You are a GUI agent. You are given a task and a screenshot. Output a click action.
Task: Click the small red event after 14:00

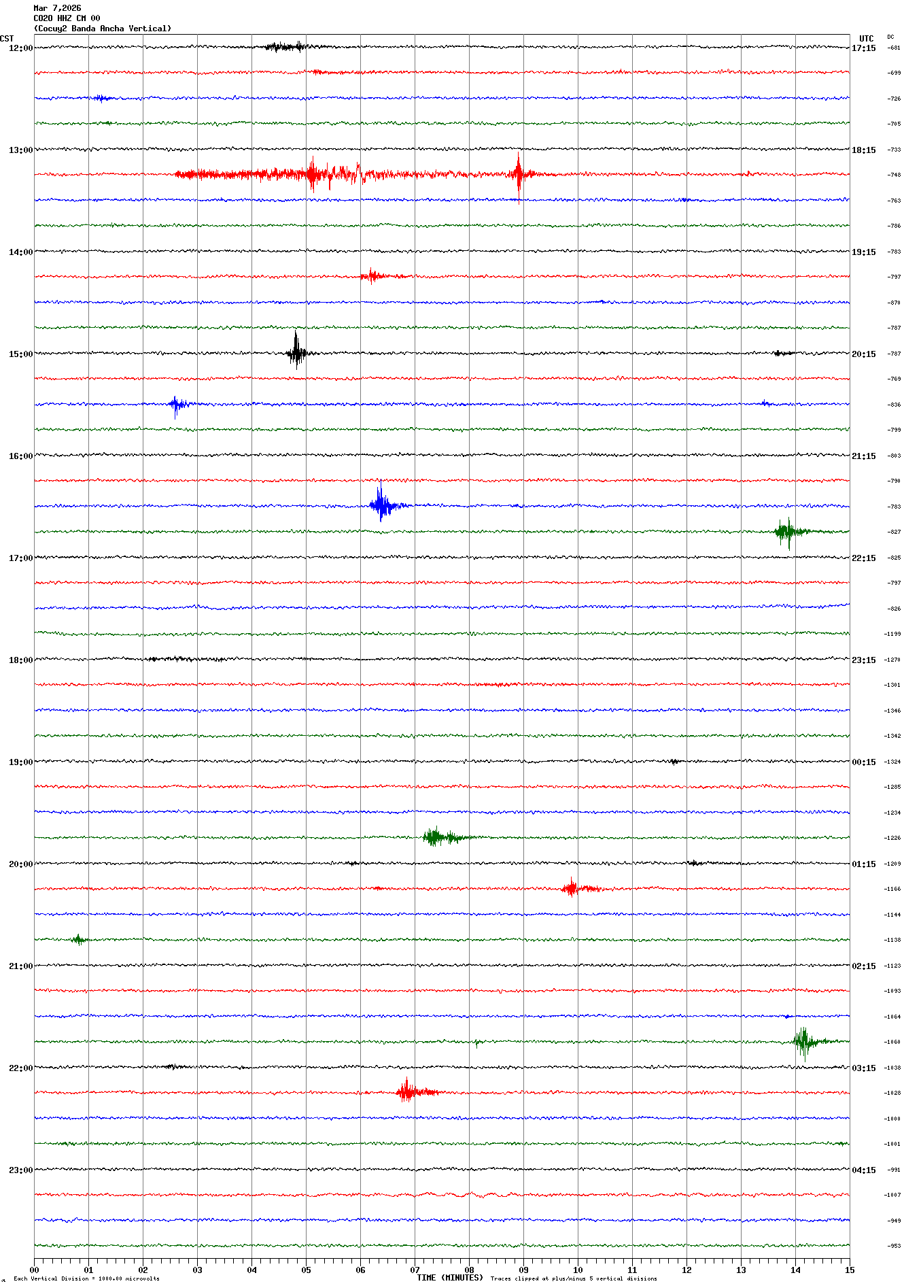[371, 275]
